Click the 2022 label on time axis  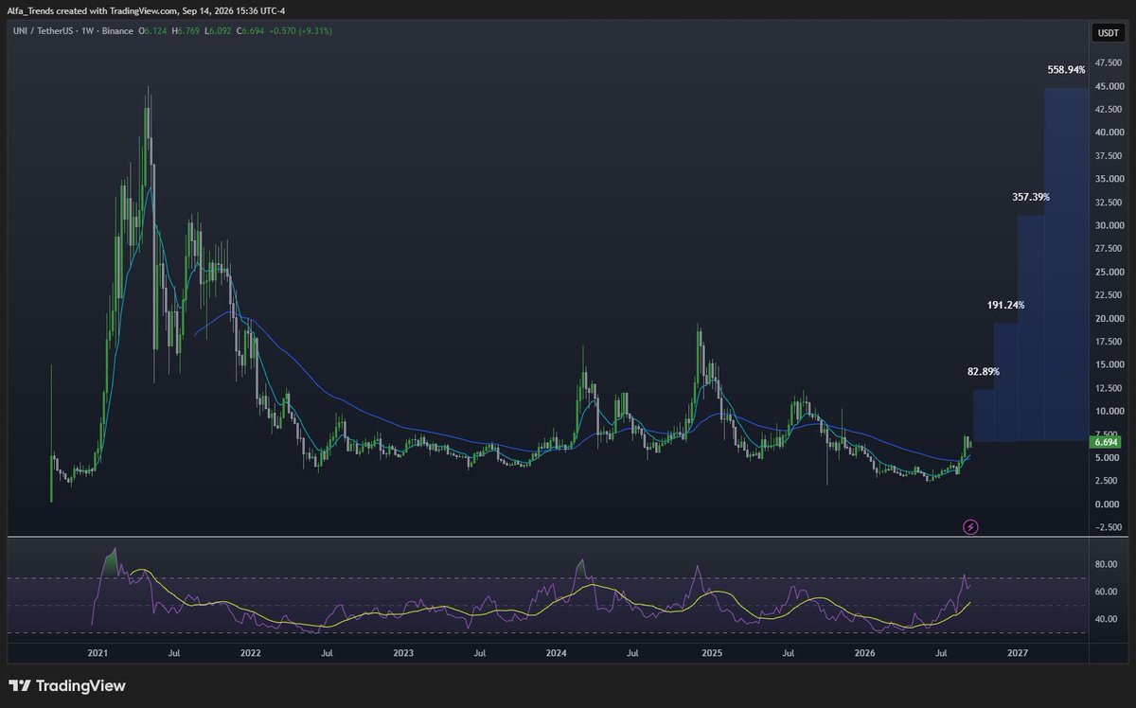tap(251, 653)
